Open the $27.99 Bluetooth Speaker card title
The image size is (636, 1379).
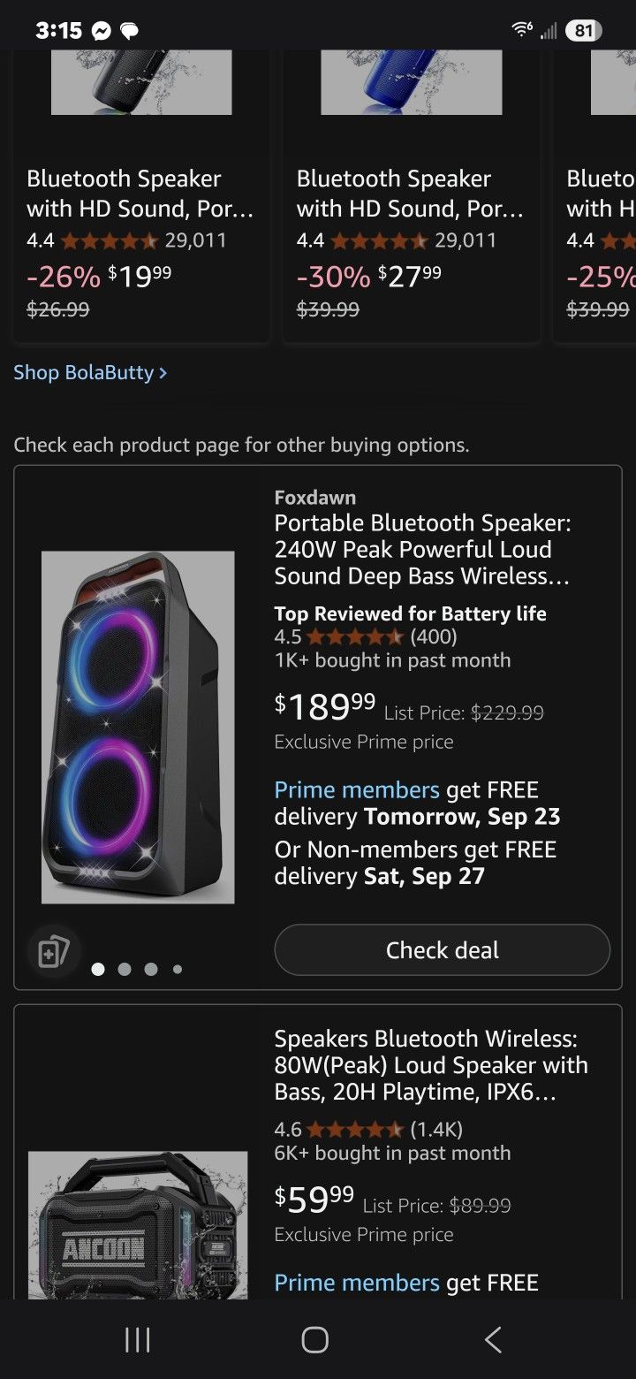pos(410,194)
